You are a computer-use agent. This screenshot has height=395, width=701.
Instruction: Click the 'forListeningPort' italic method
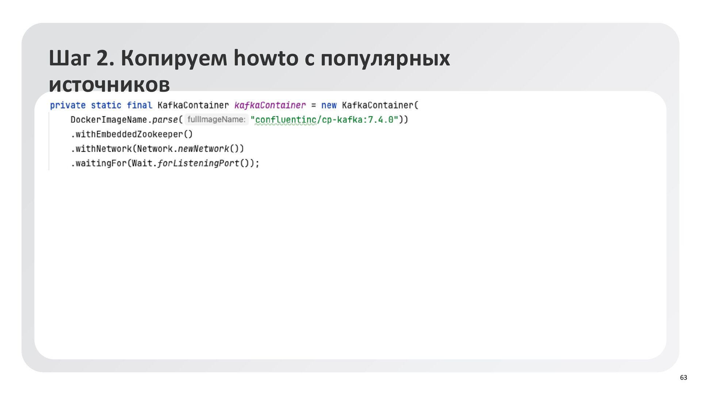pyautogui.click(x=198, y=163)
